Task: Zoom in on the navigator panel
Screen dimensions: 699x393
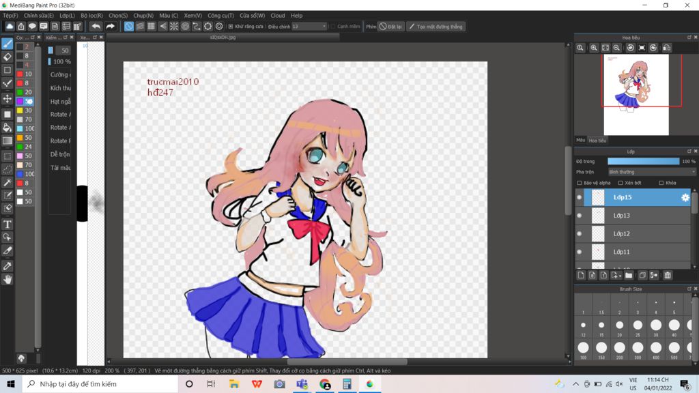Action: tap(594, 48)
